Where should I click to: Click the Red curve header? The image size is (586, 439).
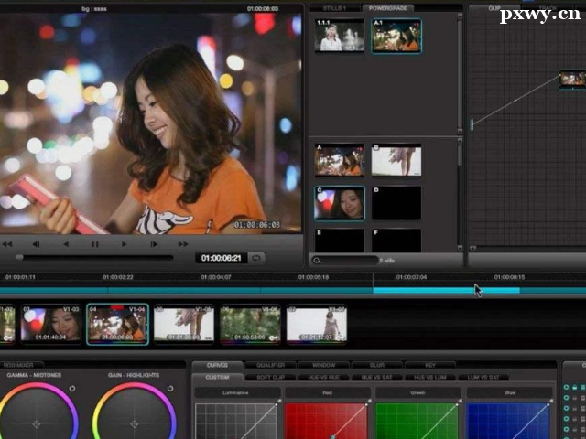(328, 392)
